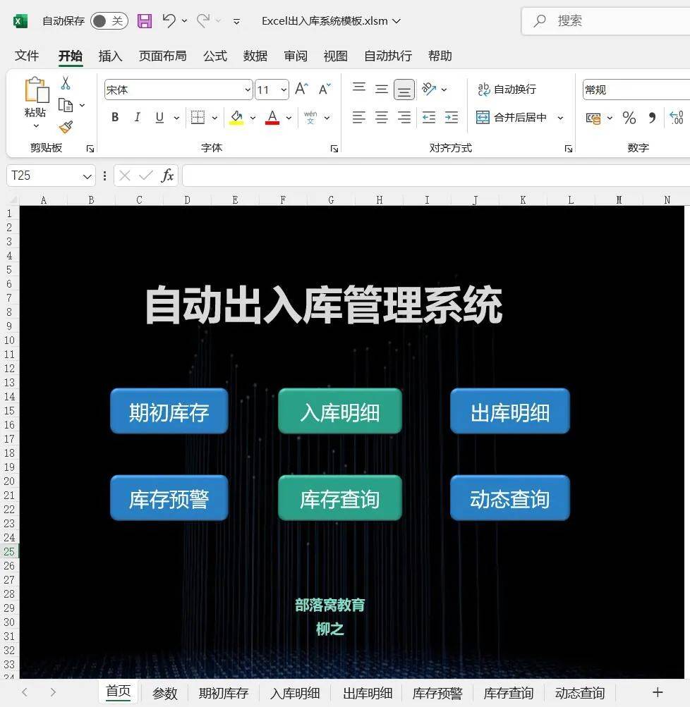Image resolution: width=690 pixels, height=707 pixels.
Task: Click the text orientation icon
Action: [429, 89]
